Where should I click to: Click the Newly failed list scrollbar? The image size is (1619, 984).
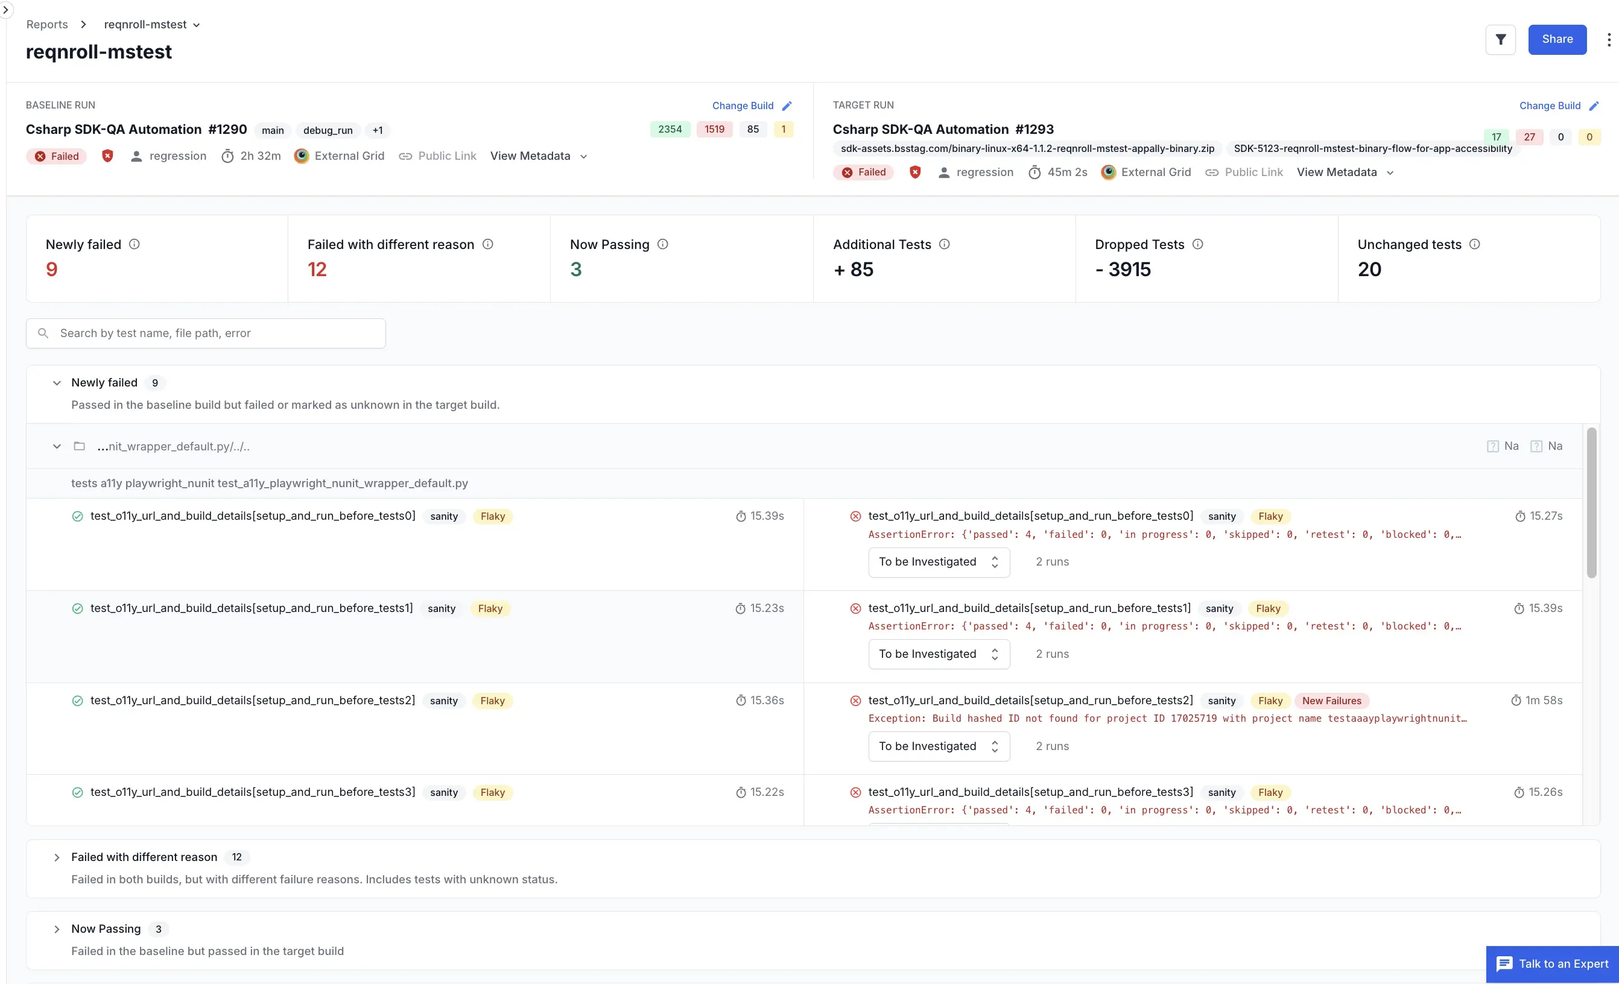point(1591,502)
